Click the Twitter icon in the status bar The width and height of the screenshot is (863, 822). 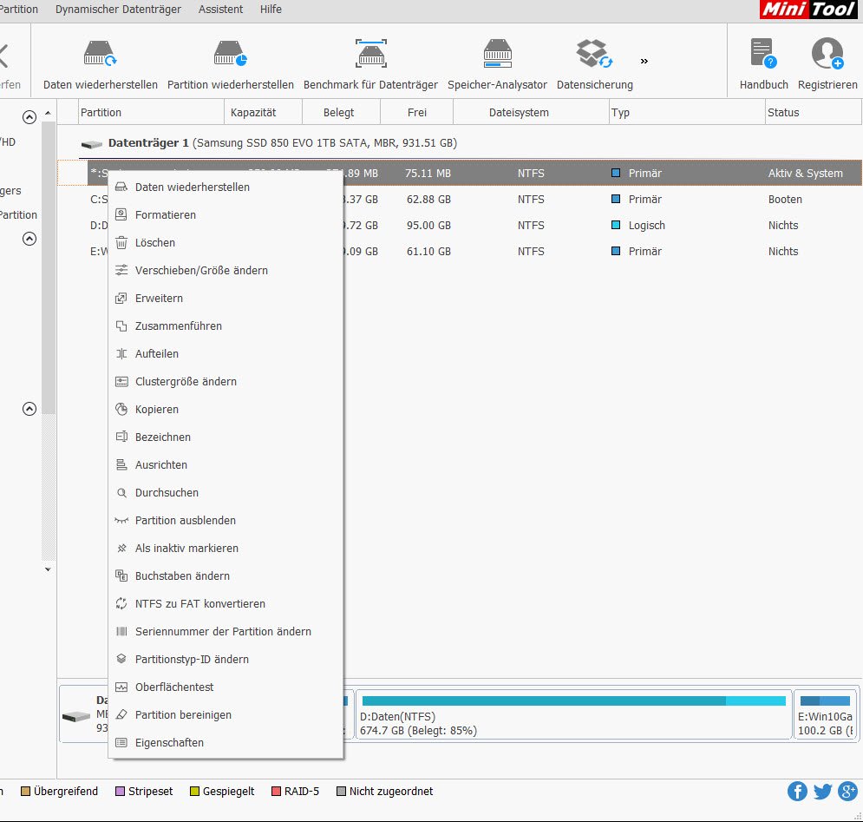(822, 791)
